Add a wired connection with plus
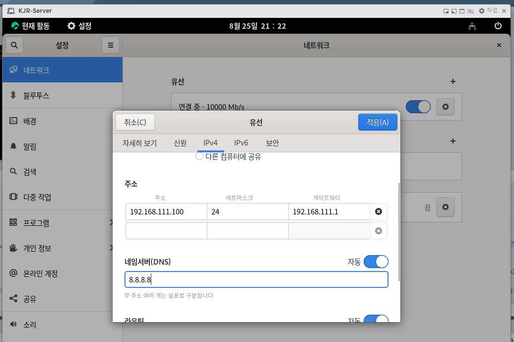Viewport: 514px width, 342px height. (452, 81)
